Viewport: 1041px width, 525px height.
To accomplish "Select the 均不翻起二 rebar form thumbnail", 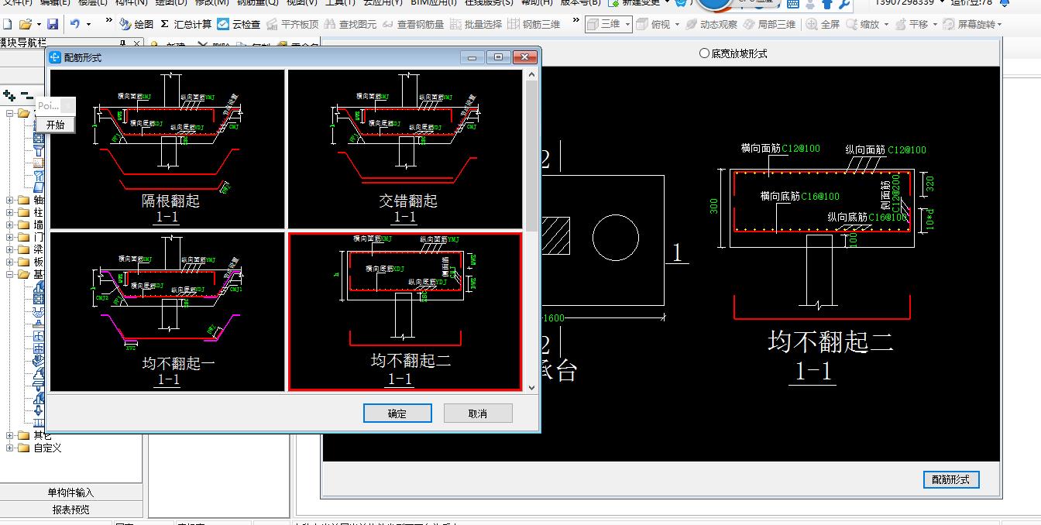I will [x=405, y=311].
